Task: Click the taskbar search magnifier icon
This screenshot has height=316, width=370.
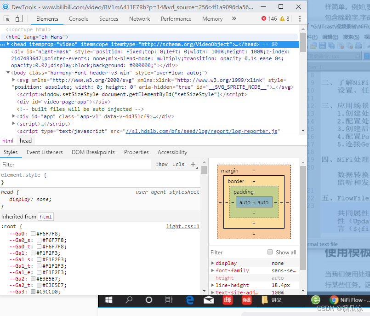Action: pos(129,300)
